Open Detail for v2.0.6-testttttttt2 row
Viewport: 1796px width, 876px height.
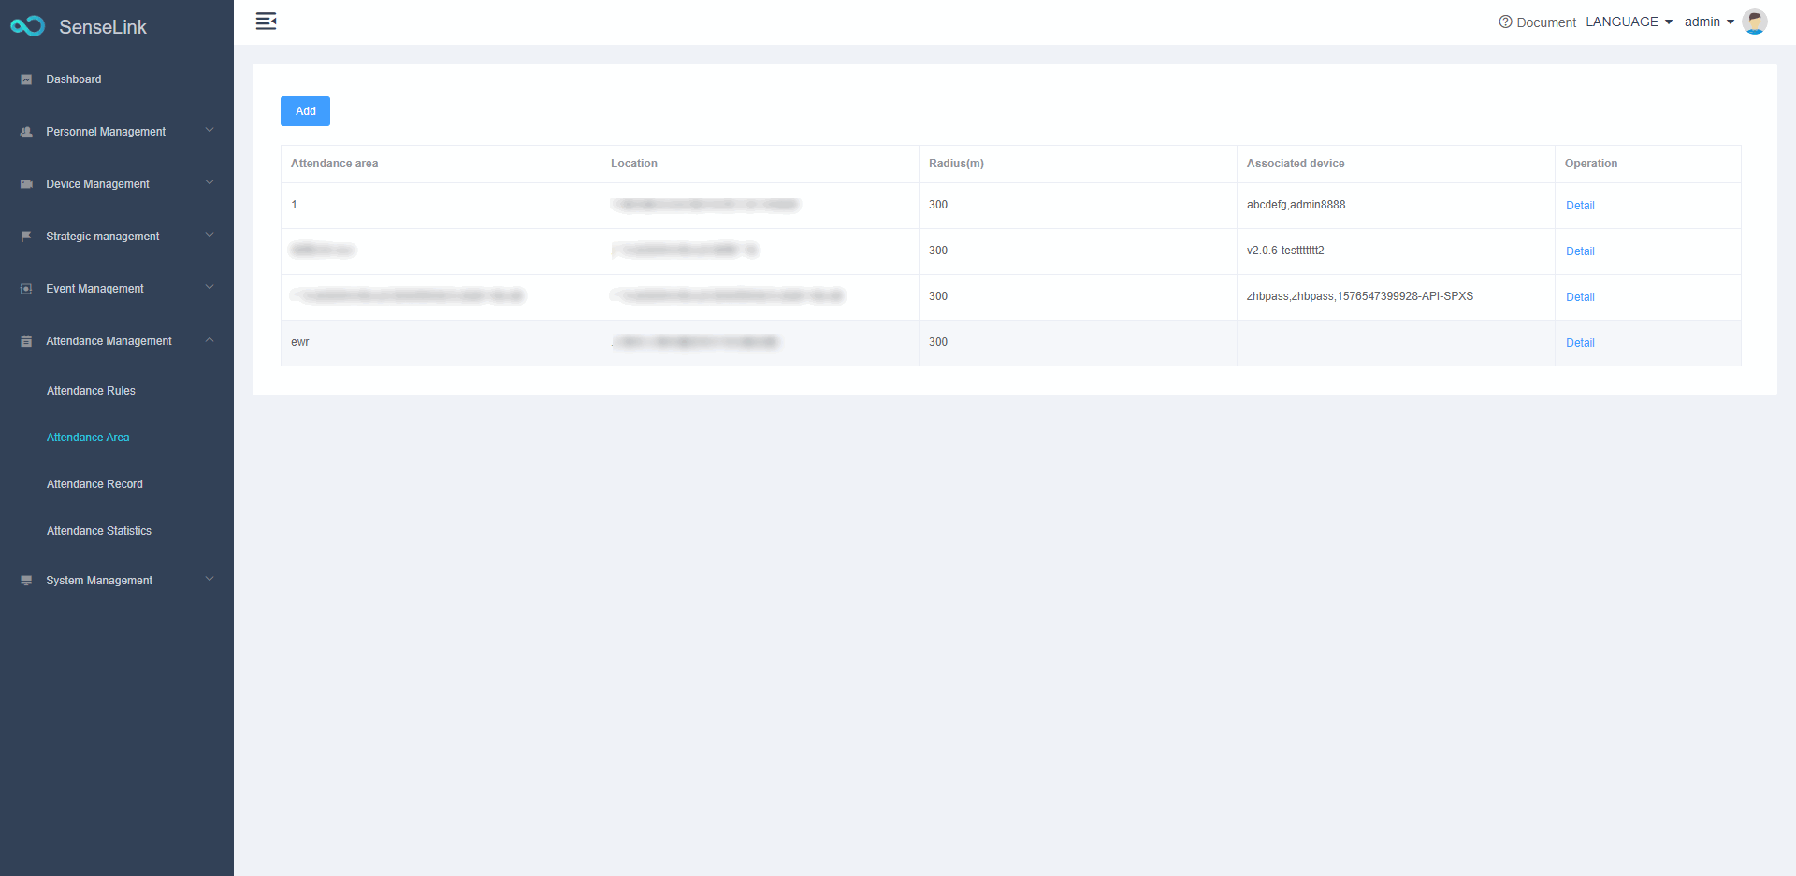click(1580, 251)
